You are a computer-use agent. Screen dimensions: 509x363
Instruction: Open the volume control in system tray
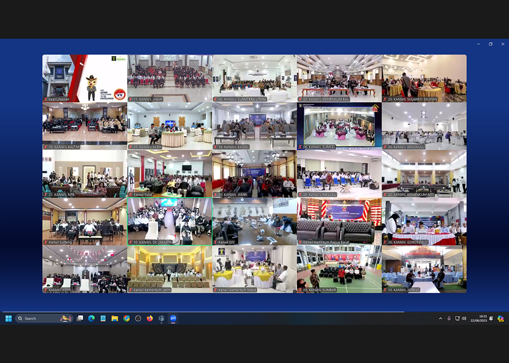464,318
